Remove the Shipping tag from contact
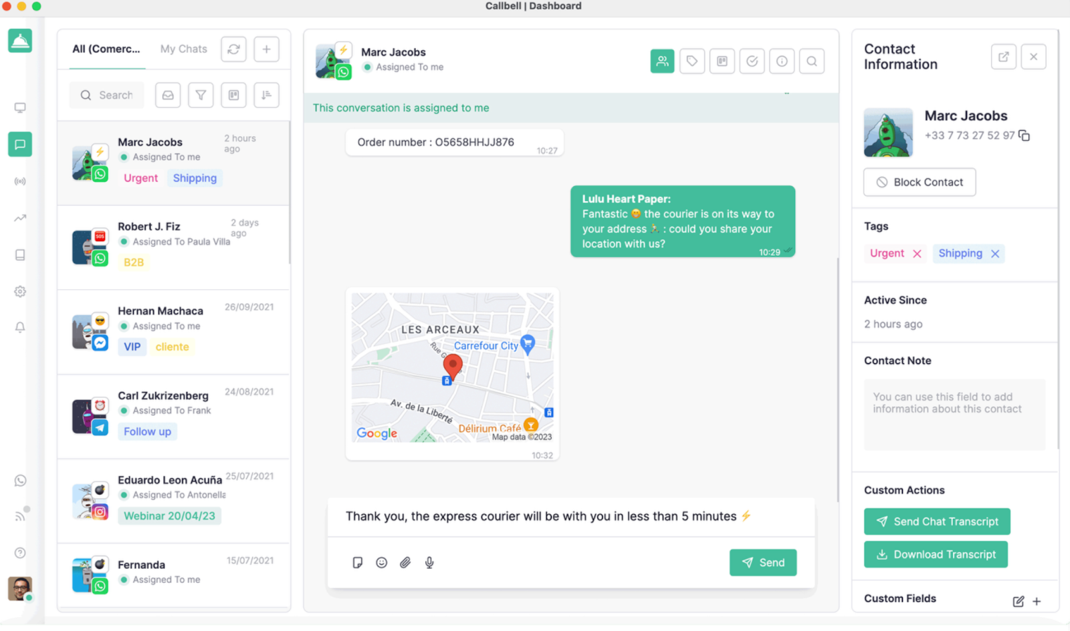This screenshot has height=631, width=1070. click(995, 254)
